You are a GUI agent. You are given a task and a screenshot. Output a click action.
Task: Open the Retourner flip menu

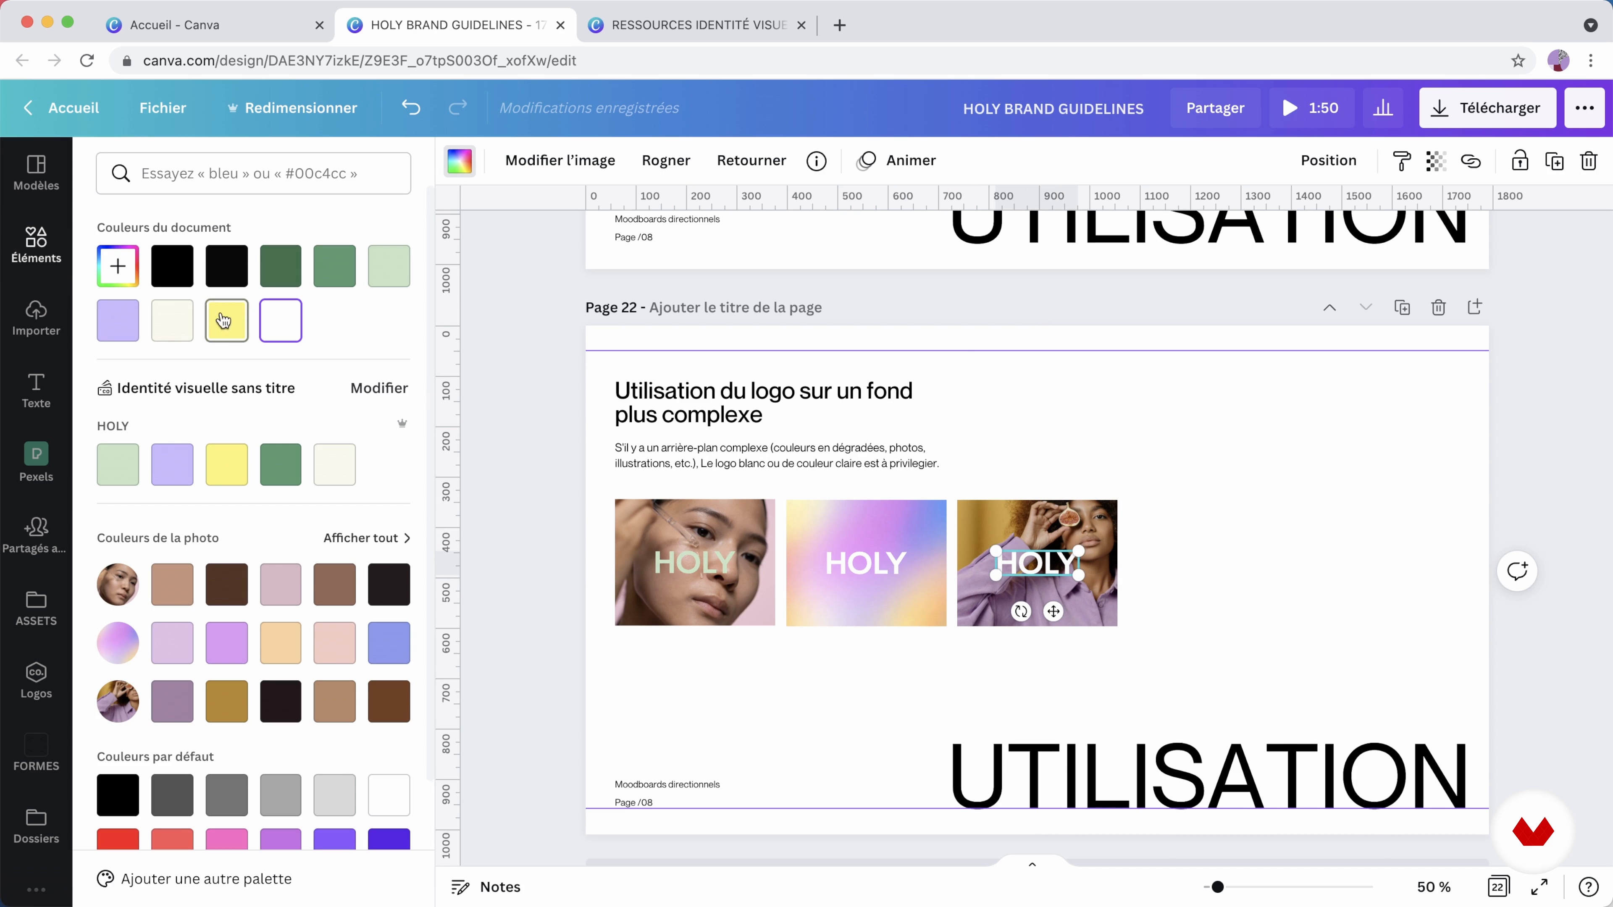(751, 161)
